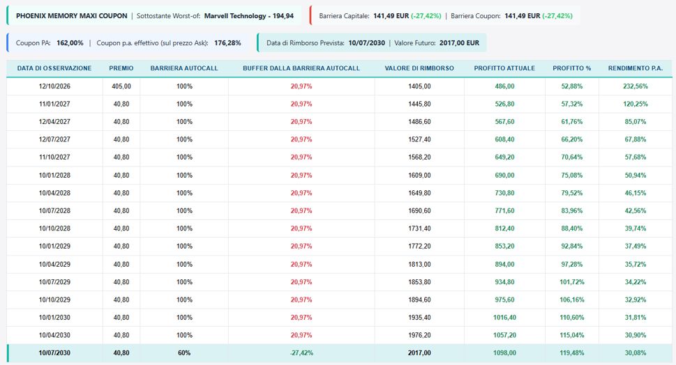Screen dimensions: 676x365
Task: Click profit percentage 75,08%
Action: (571, 175)
